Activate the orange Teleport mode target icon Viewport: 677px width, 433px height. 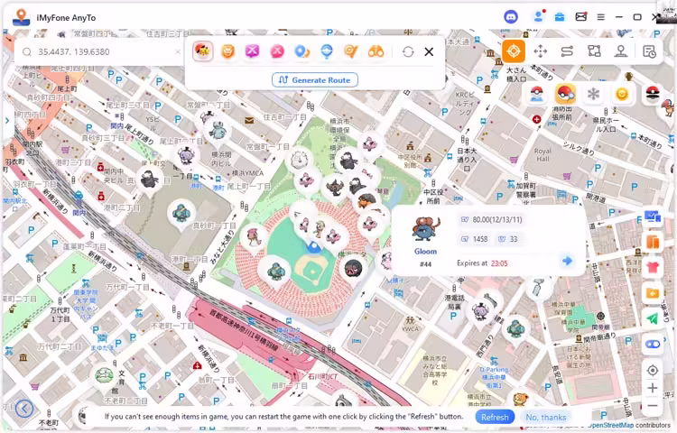click(514, 51)
